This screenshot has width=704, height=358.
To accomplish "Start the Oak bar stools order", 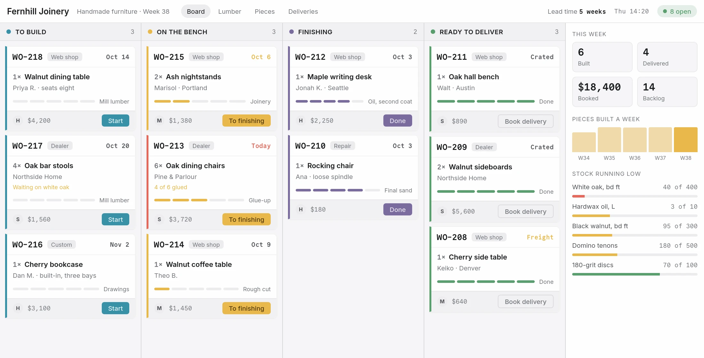I will point(116,219).
